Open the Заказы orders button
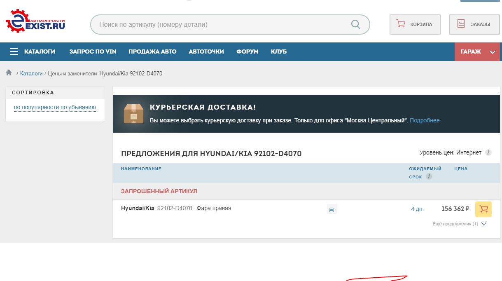The width and height of the screenshot is (502, 281). click(474, 24)
